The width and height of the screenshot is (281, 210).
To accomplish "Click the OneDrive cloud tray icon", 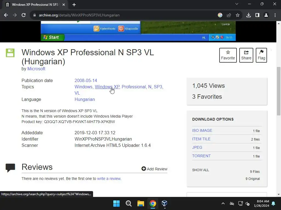I will tap(232, 203).
